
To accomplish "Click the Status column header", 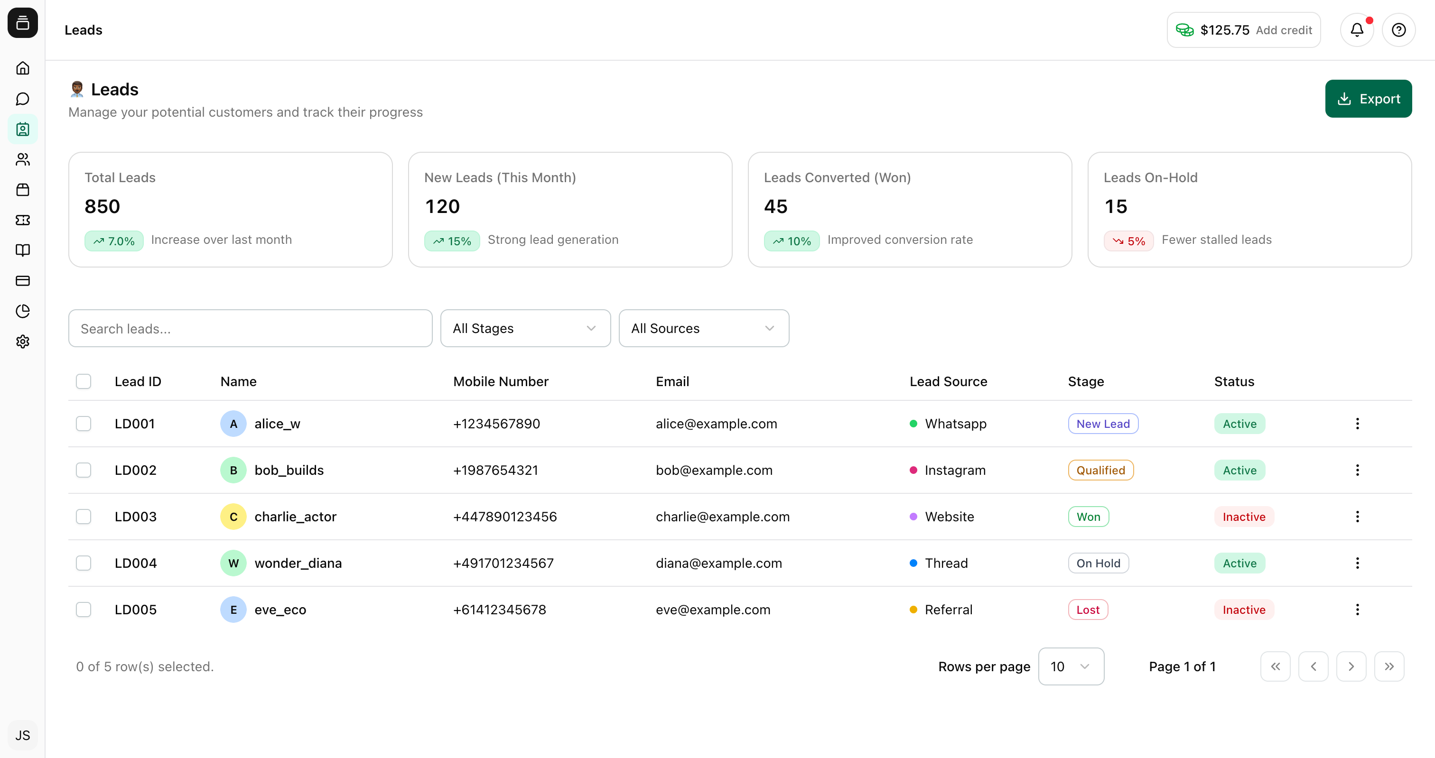I will click(1234, 381).
